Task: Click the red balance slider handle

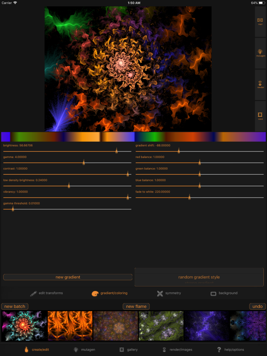Action: [200, 162]
